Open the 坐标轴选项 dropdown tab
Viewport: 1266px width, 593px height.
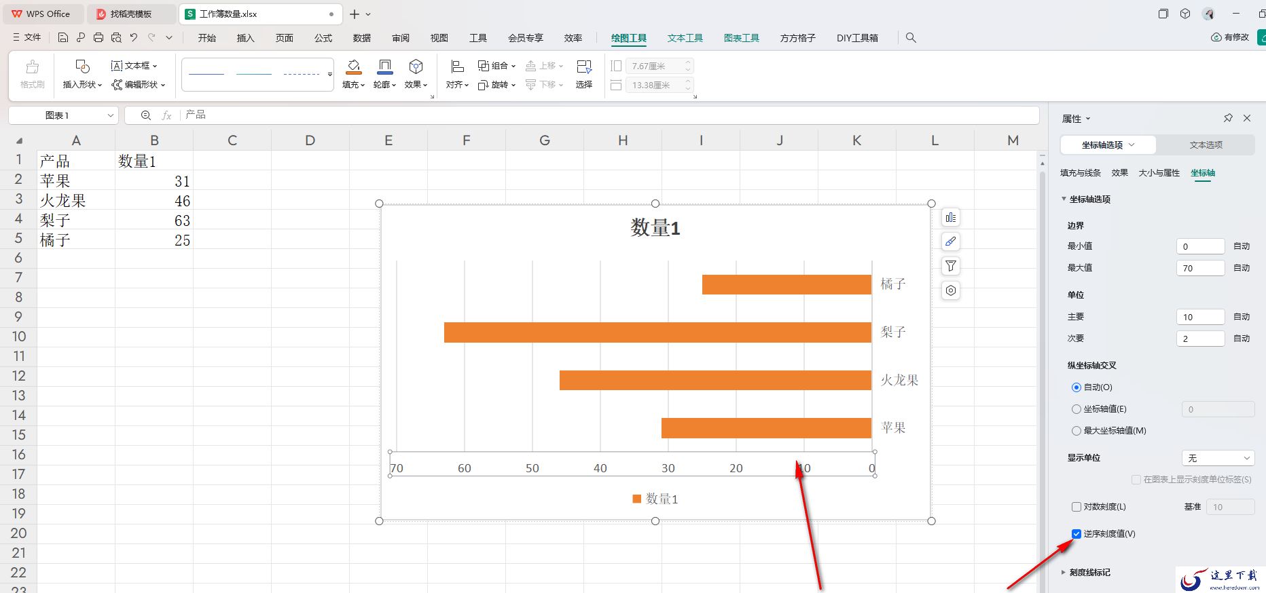pos(1108,145)
